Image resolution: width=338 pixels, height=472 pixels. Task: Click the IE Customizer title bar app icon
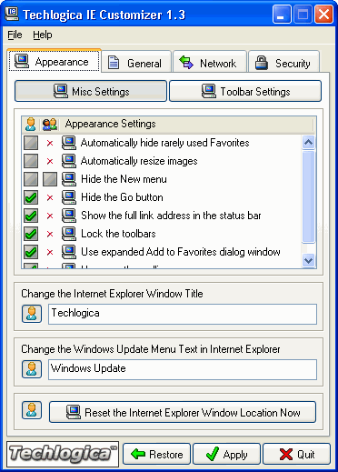click(12, 14)
